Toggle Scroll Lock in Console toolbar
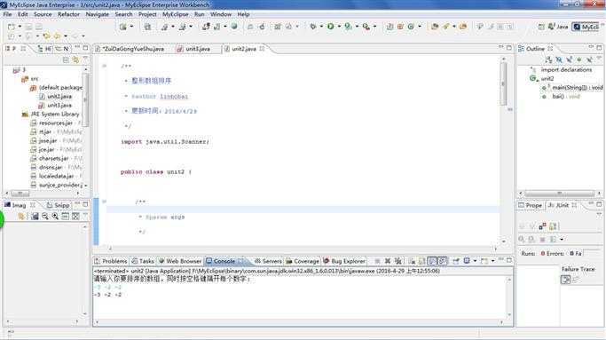This screenshot has height=340, width=606. click(x=421, y=261)
